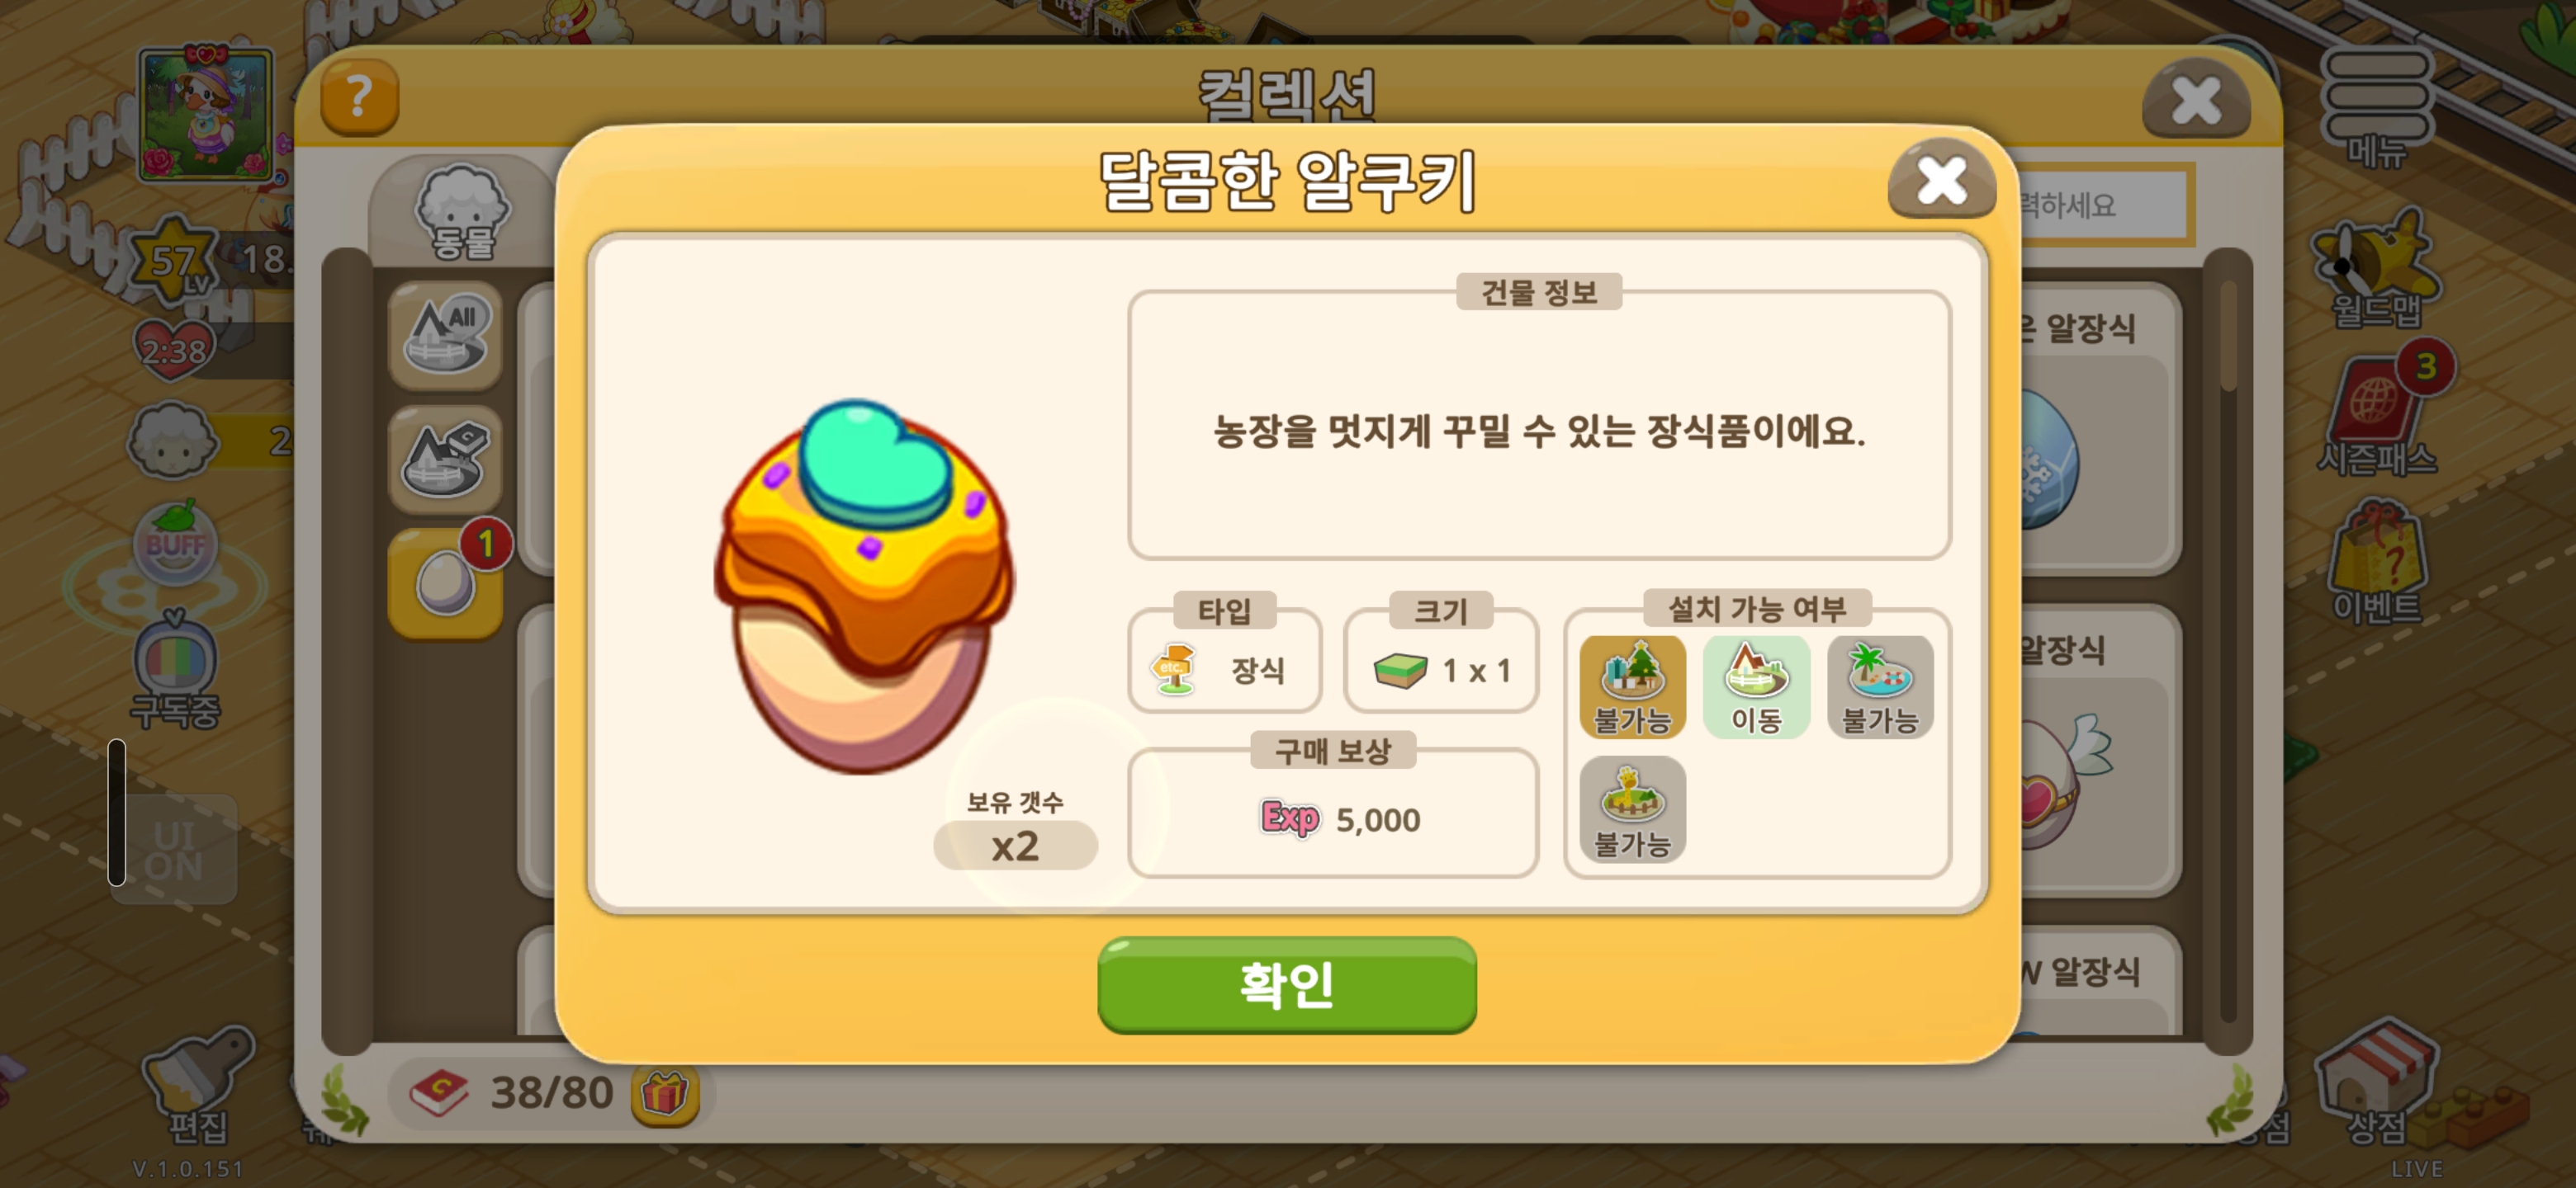Click the collection reward gift box

(665, 1094)
